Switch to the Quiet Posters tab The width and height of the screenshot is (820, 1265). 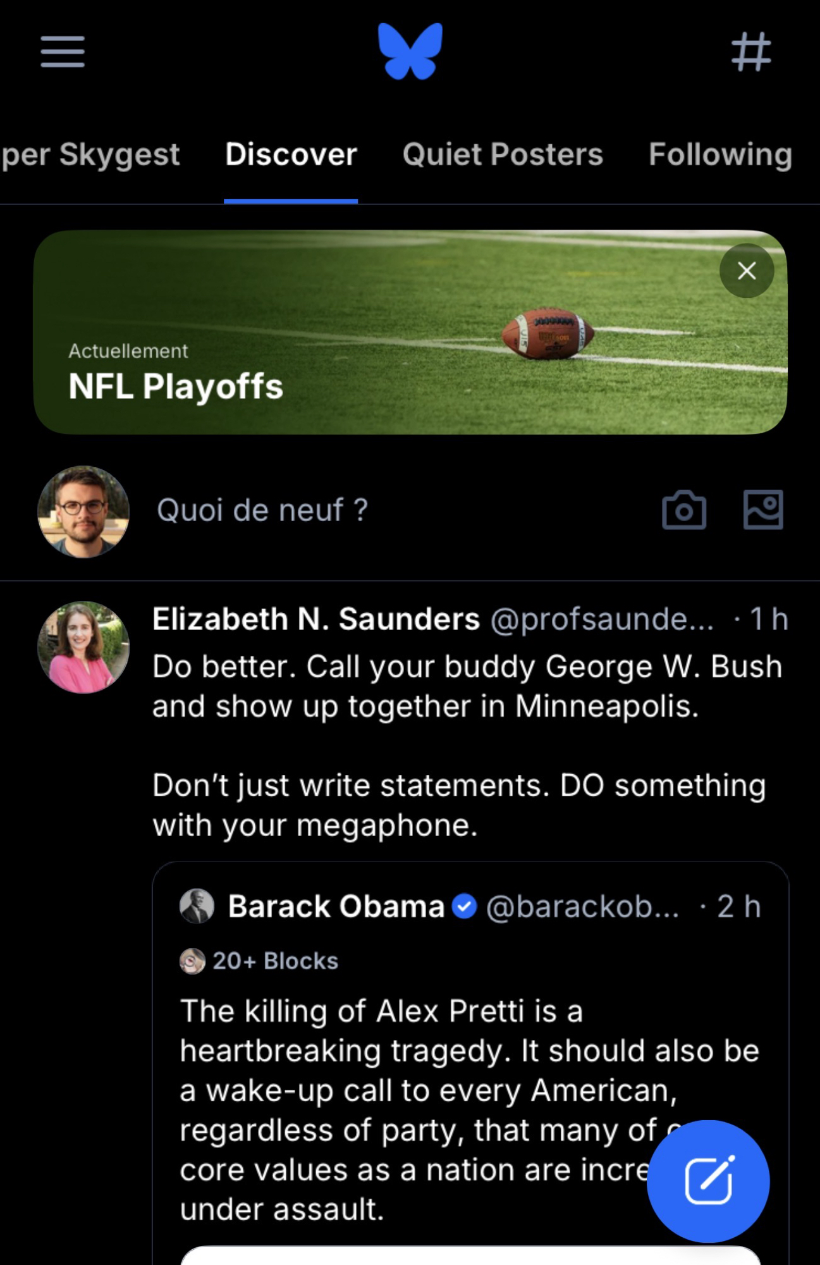[503, 155]
